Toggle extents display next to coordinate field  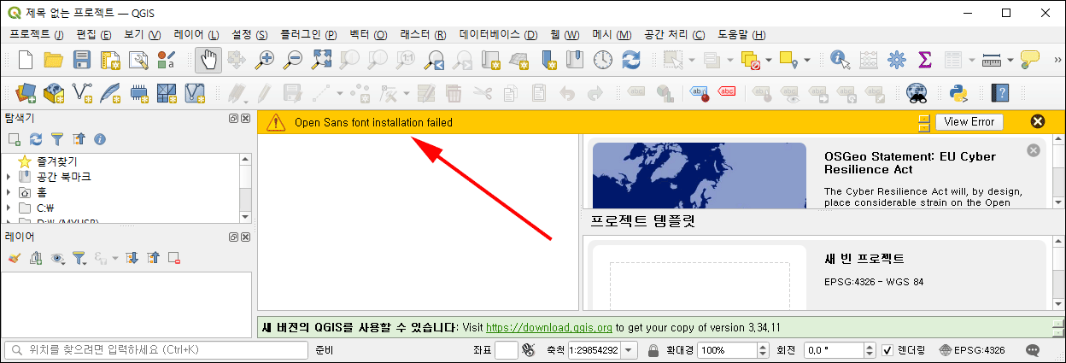click(x=529, y=350)
